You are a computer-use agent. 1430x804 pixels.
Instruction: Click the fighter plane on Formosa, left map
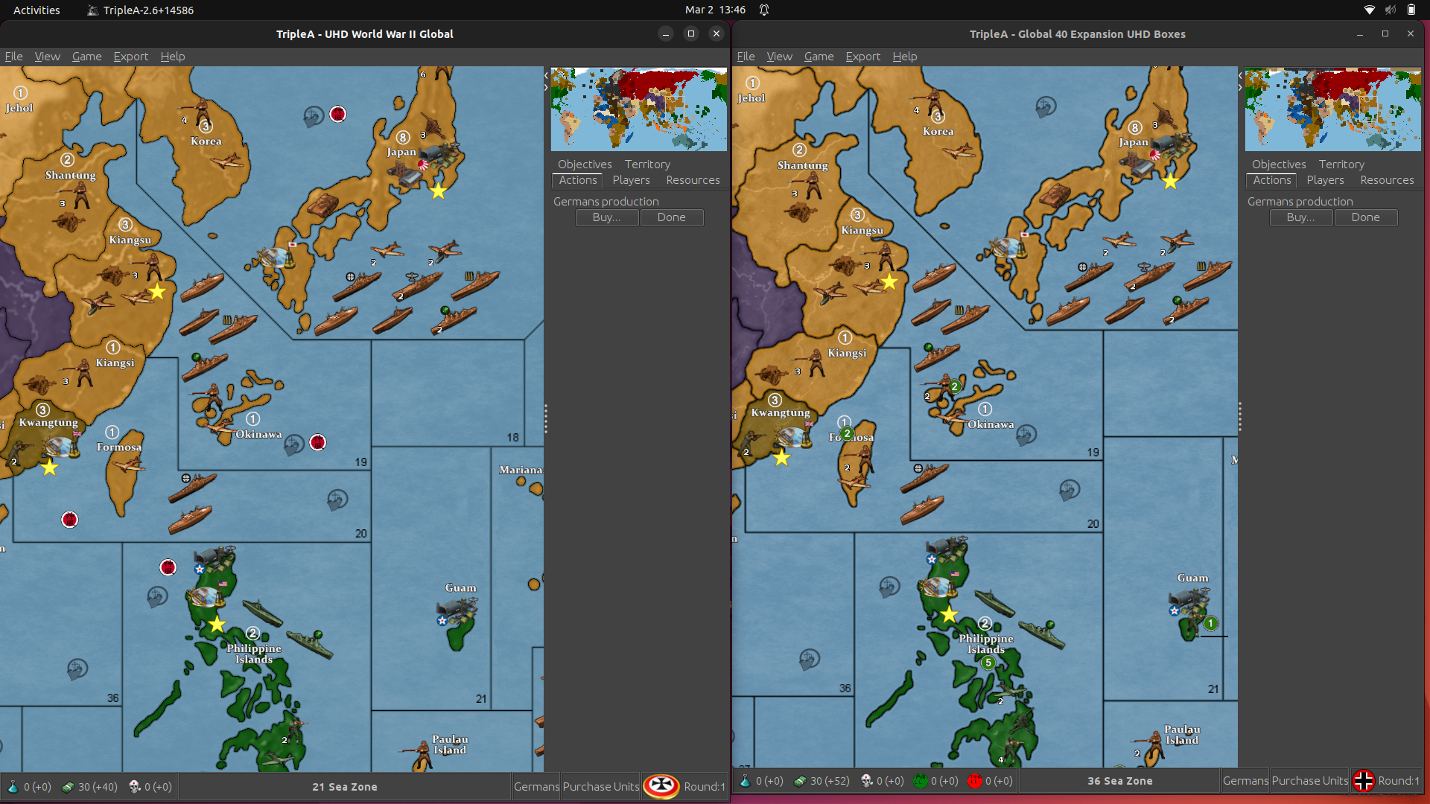(x=127, y=465)
